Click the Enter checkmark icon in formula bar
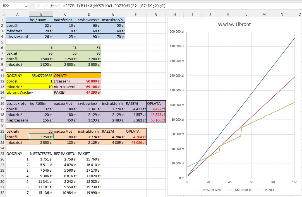302x197 pixels. click(x=45, y=6)
